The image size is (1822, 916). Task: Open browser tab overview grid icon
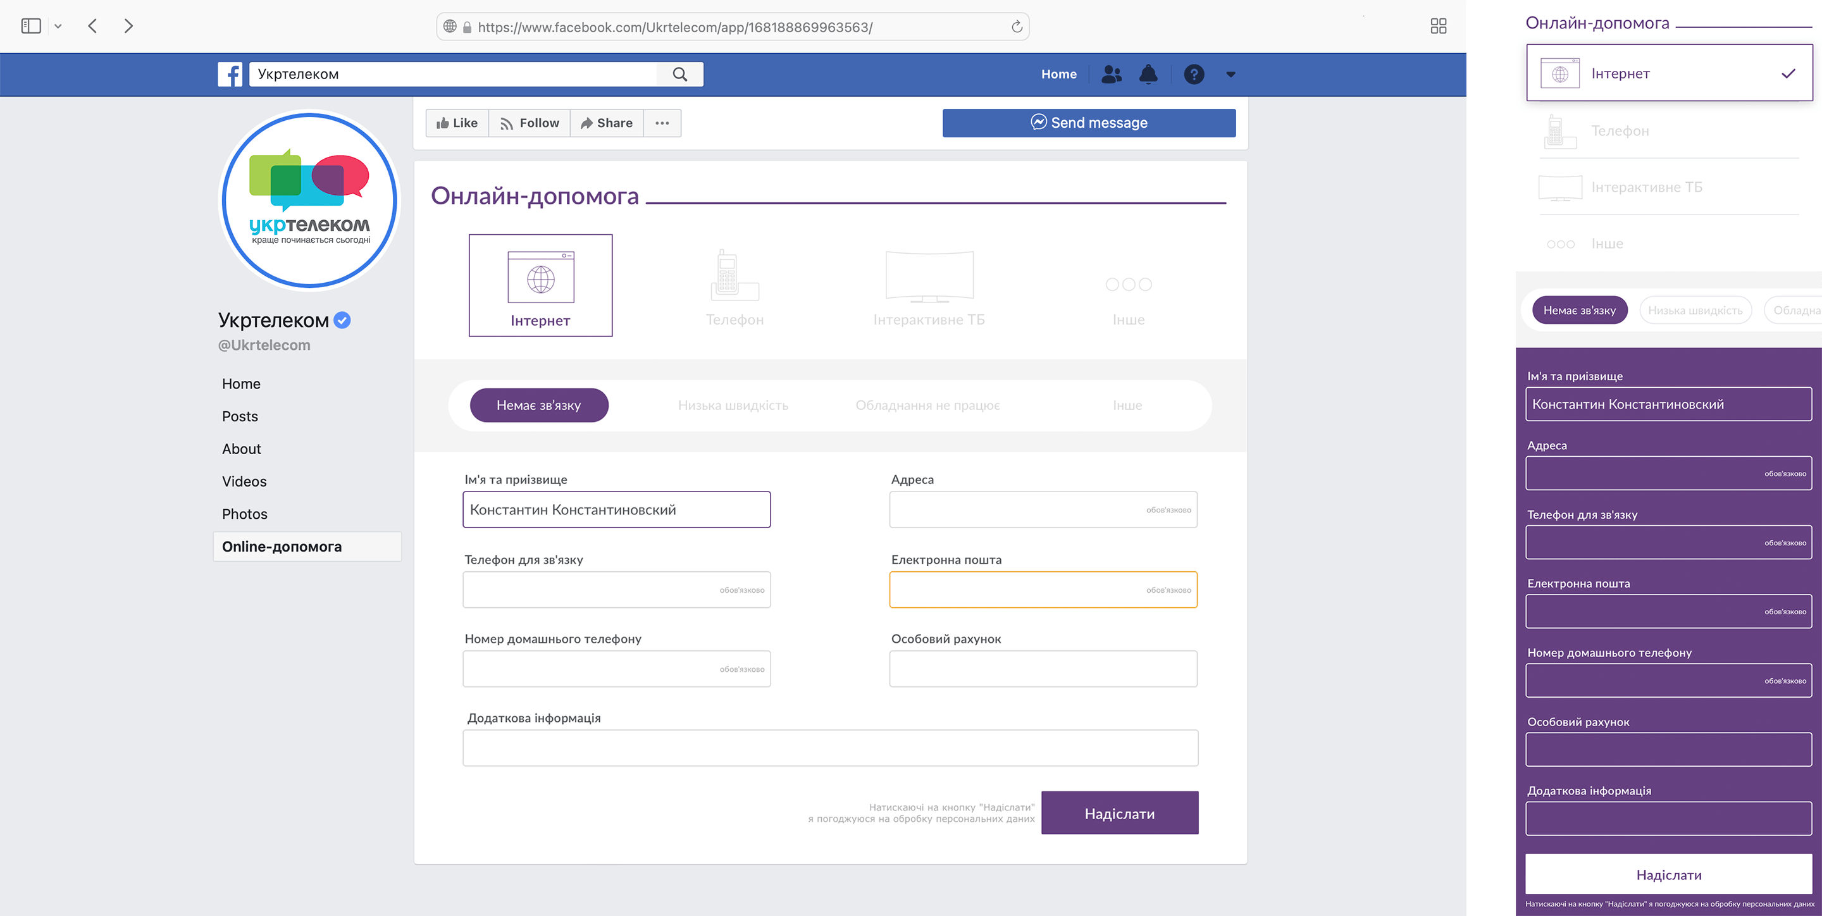tap(1438, 26)
